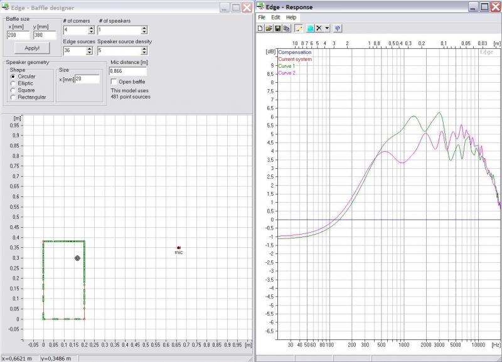502x362 pixels.
Task: Click the Copy toolbar icon
Action: 286,28
